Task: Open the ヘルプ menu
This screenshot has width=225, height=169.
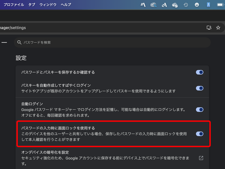Action: tap(66, 4)
